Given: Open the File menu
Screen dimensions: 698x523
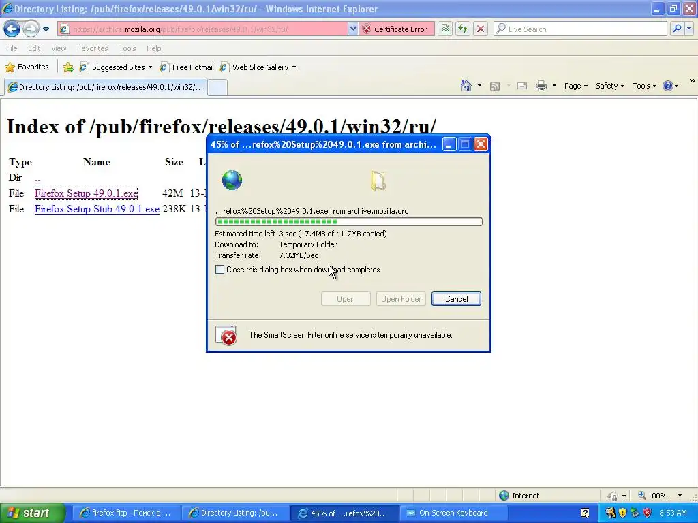Looking at the screenshot, I should pyautogui.click(x=12, y=48).
